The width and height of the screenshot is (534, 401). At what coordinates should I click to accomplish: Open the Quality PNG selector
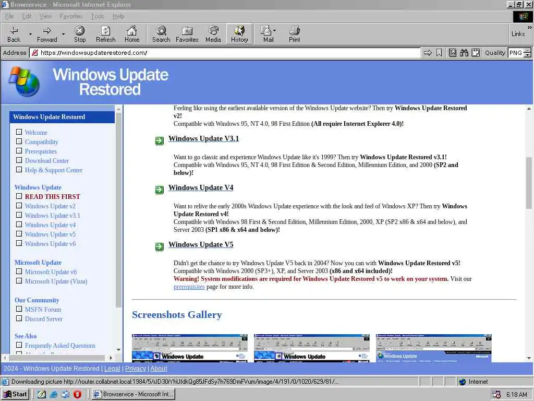pos(520,53)
